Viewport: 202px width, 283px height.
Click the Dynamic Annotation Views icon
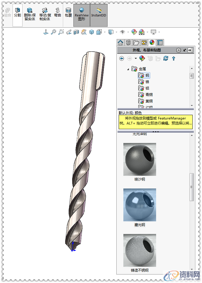[x=84, y=32]
